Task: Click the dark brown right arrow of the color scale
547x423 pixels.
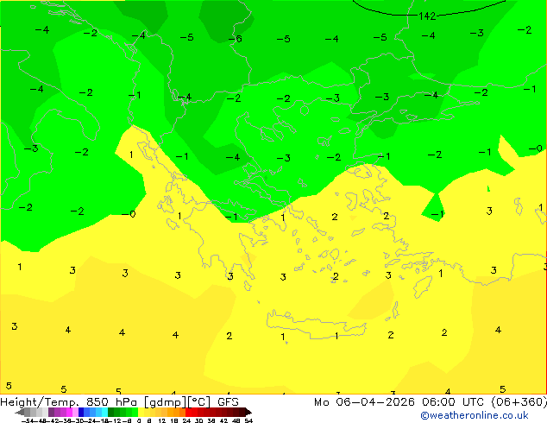Action: (x=248, y=412)
